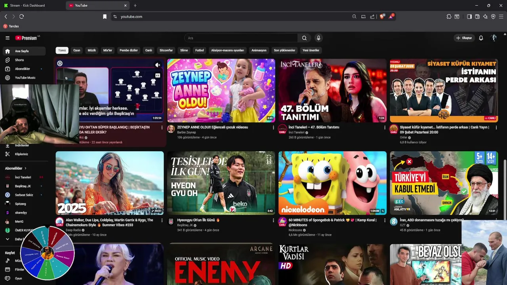This screenshot has height=285, width=507.
Task: Select the Pembe diziler filter chip
Action: [x=129, y=50]
